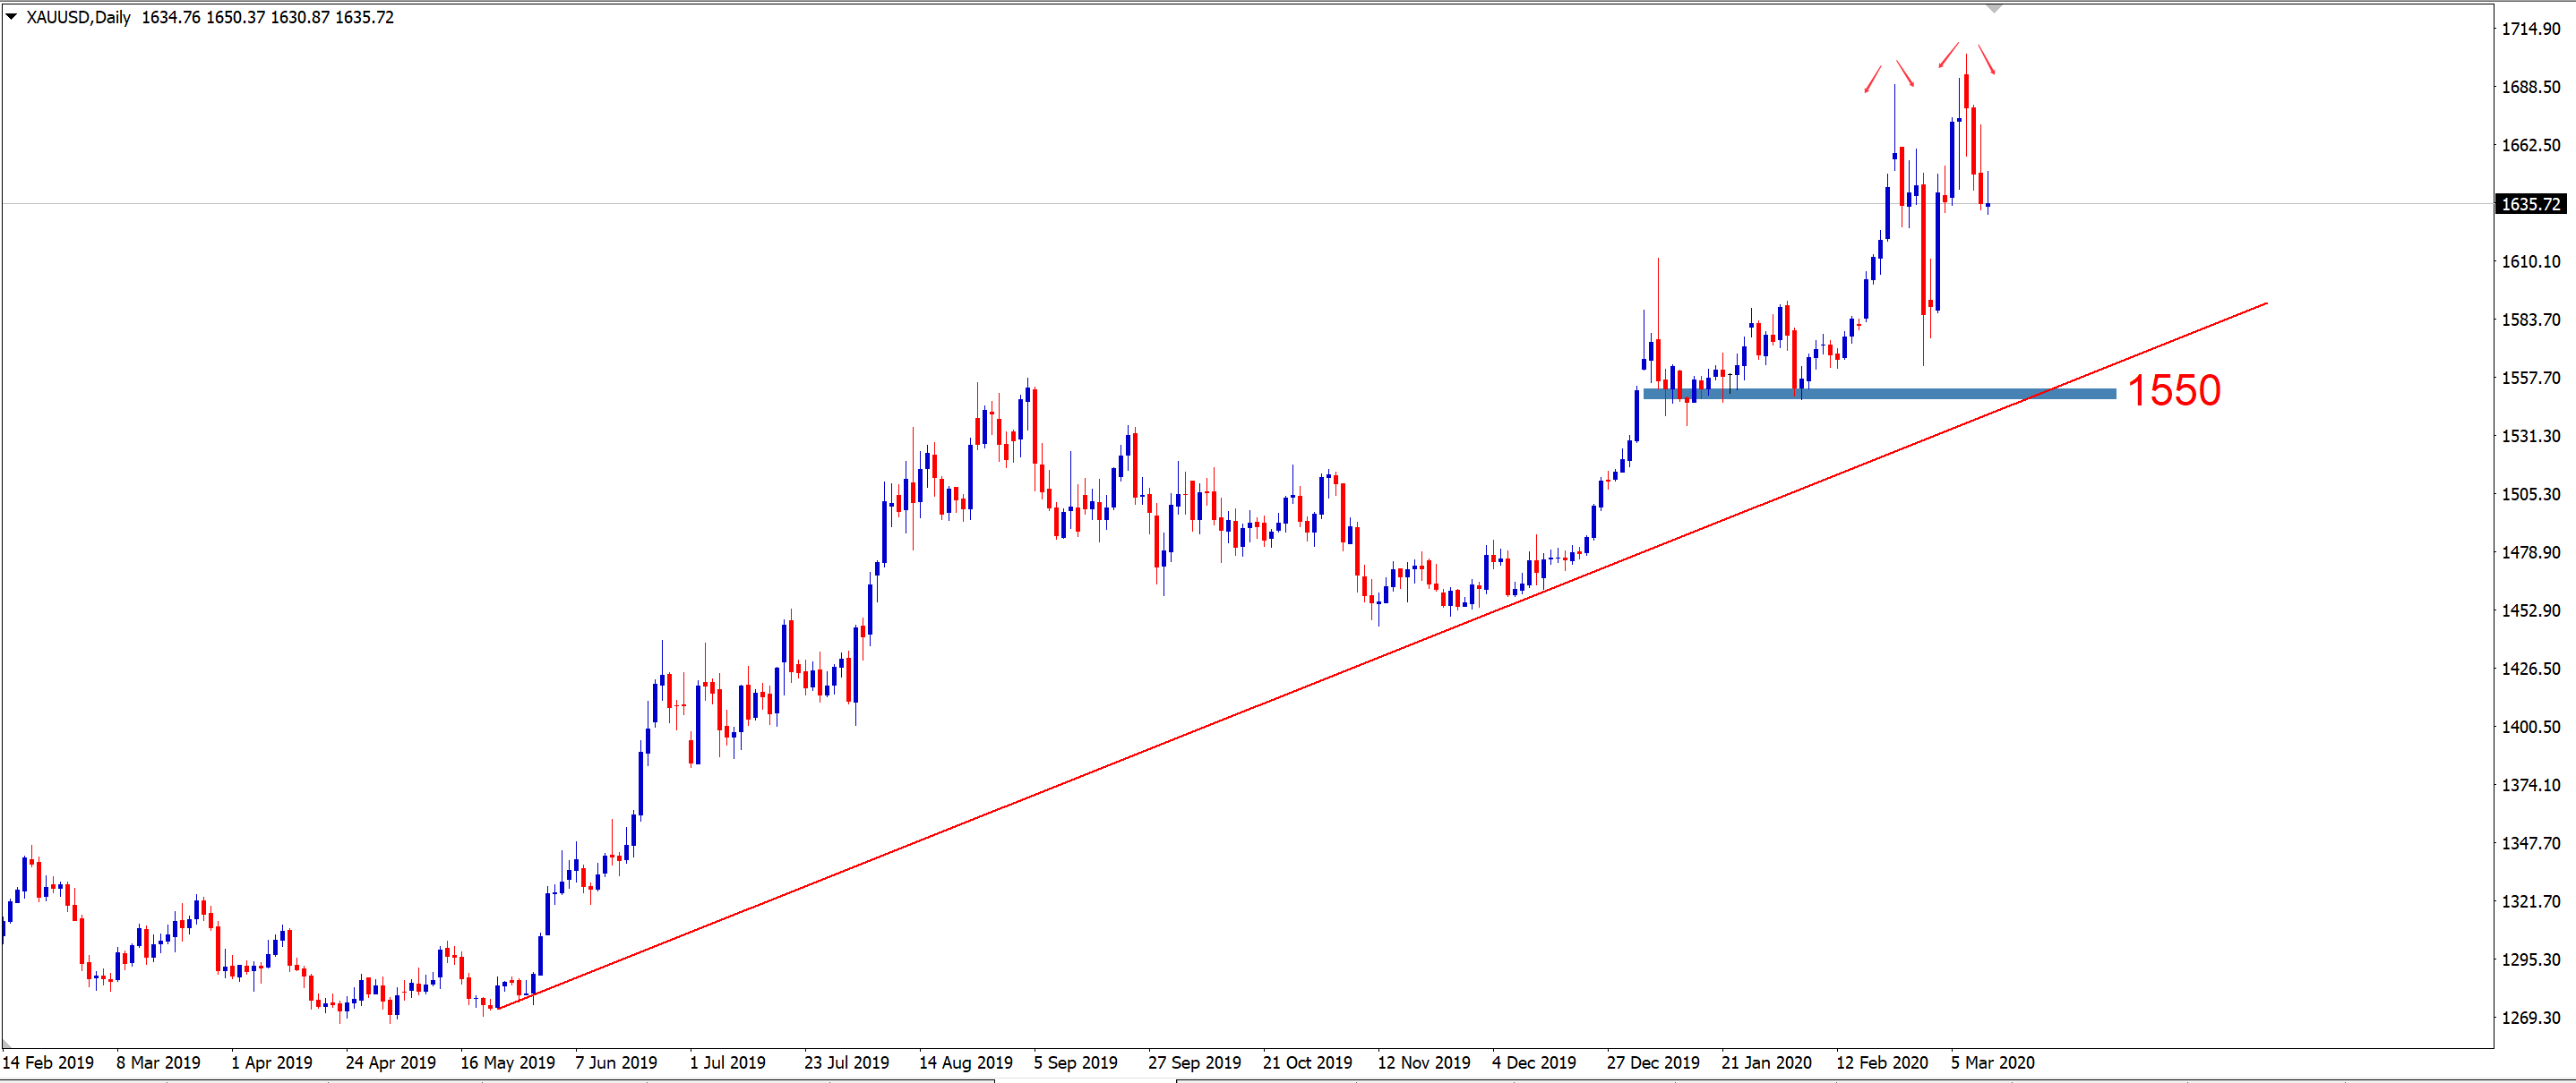Click price scale value 1400.50

[x=2531, y=728]
